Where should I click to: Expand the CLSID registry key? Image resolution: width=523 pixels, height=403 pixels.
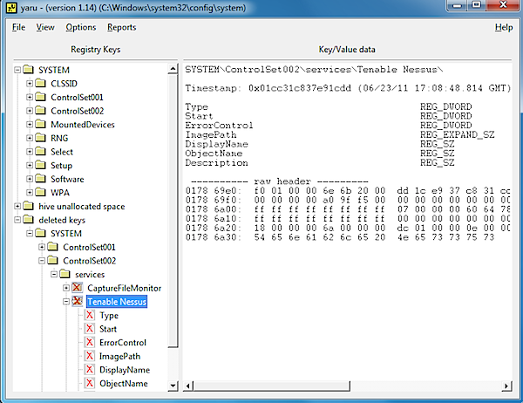[30, 84]
